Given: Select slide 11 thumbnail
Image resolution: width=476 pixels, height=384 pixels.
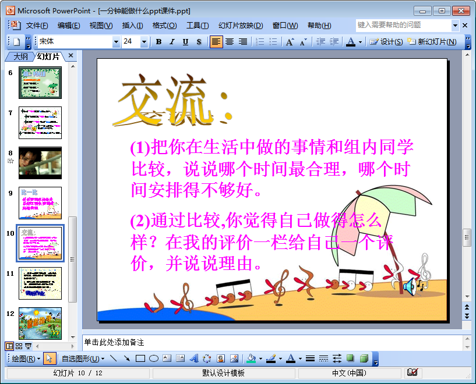Looking at the screenshot, I should coord(40,283).
